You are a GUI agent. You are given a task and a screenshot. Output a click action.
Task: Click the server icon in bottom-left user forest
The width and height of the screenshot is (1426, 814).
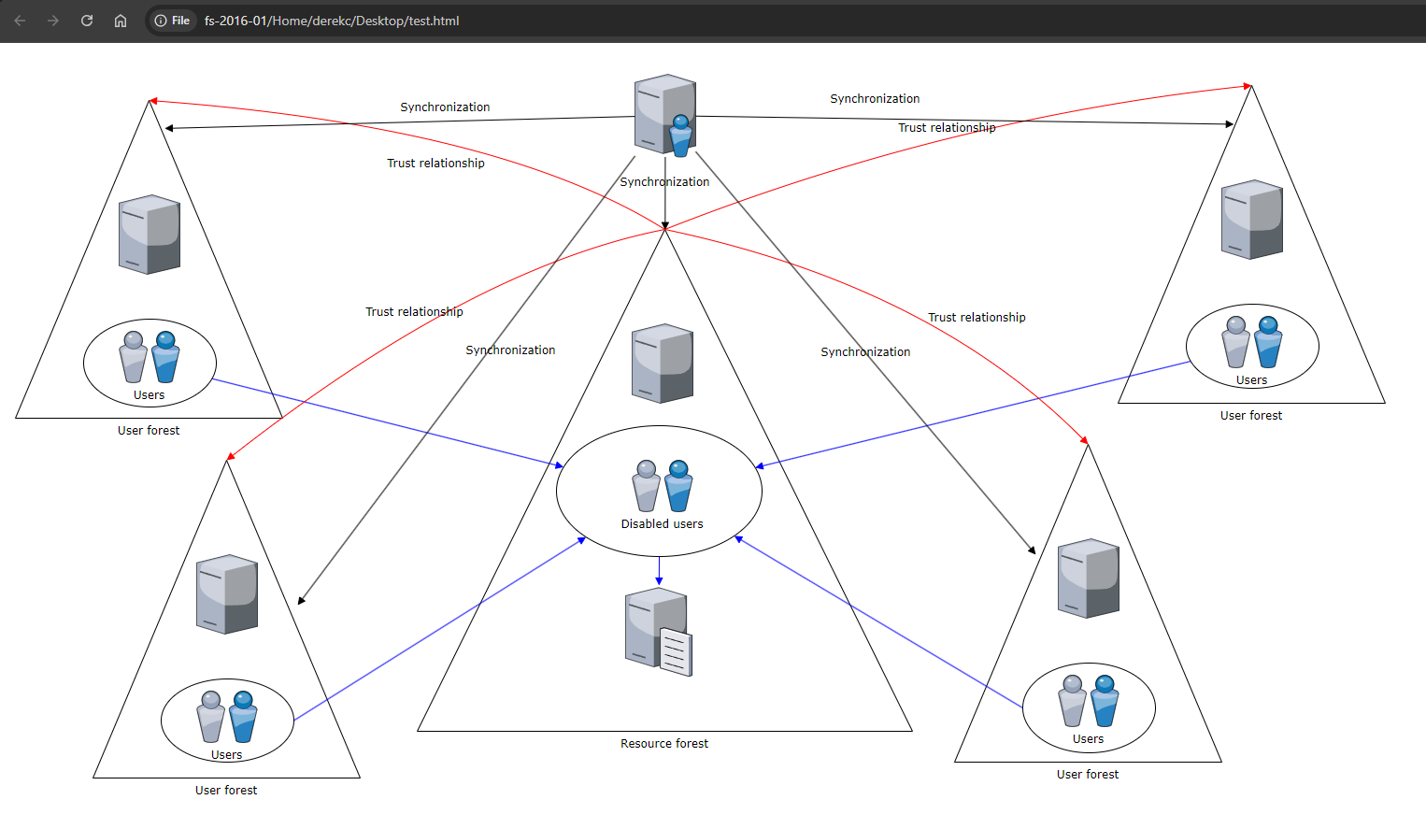click(227, 594)
